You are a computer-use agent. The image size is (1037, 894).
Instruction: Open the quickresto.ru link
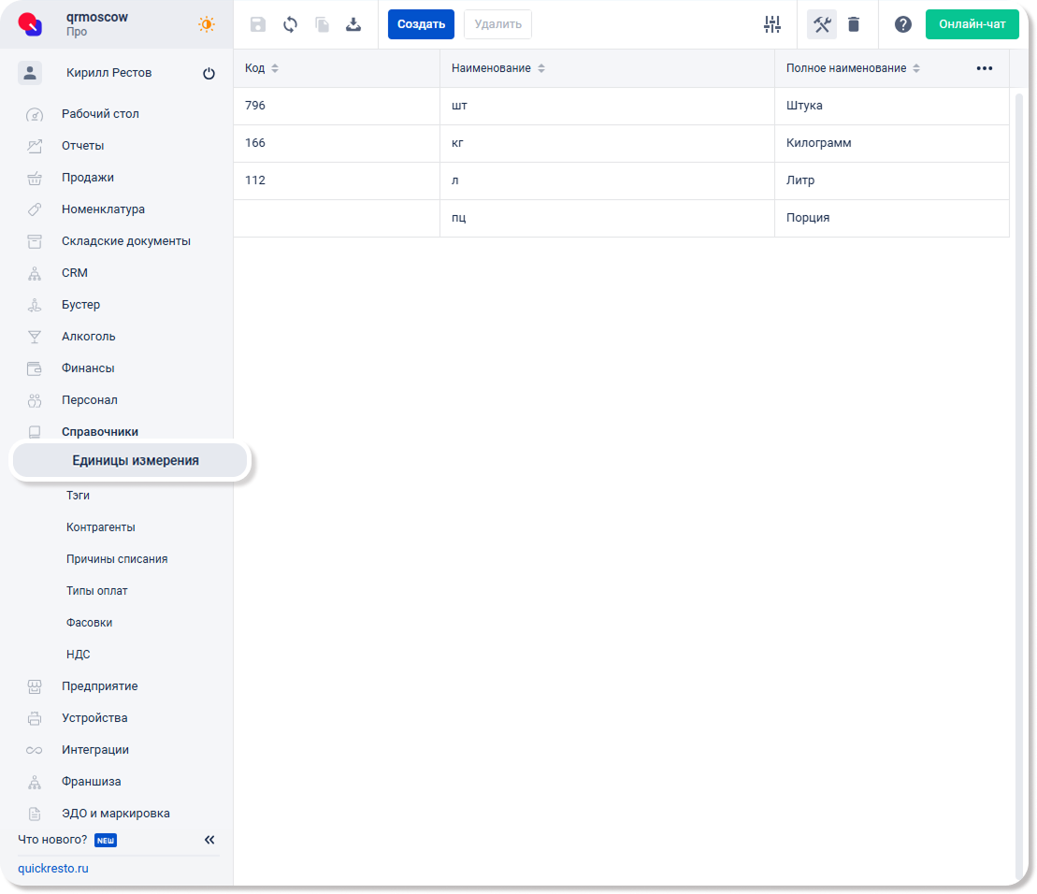click(53, 868)
